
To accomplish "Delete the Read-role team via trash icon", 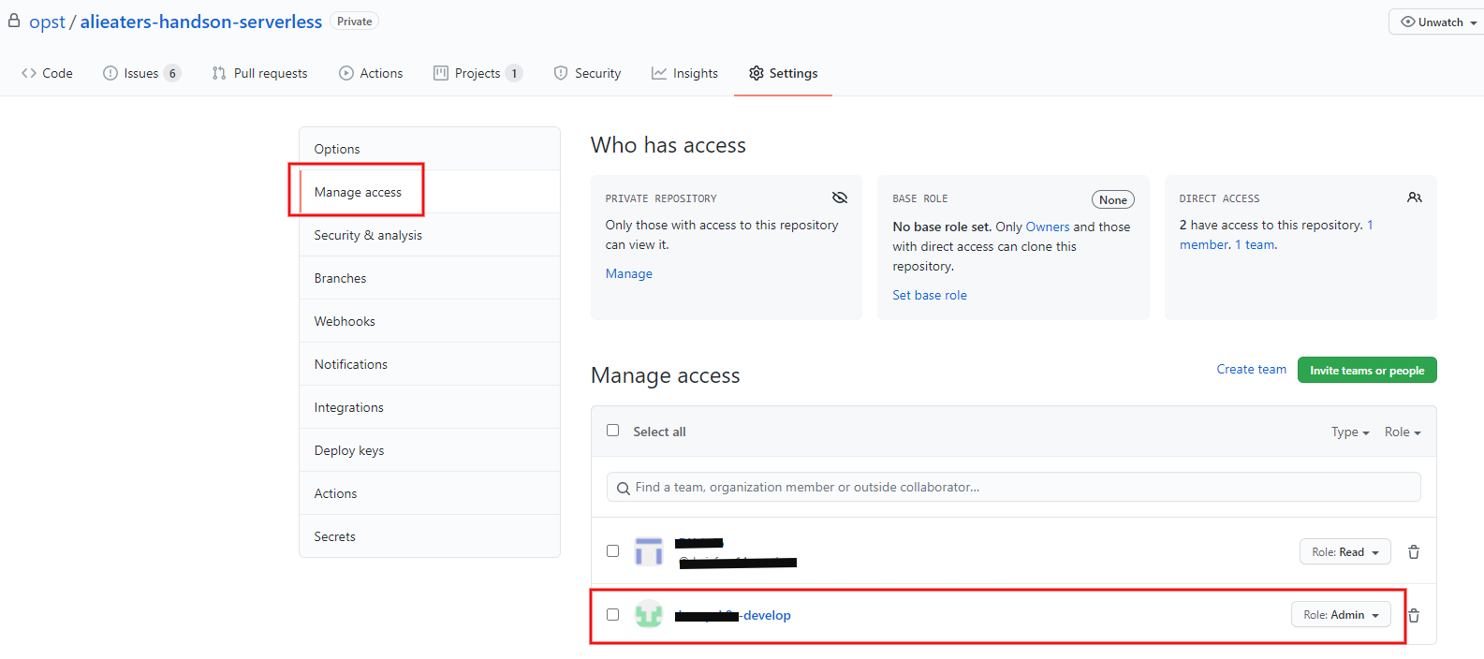I will click(1414, 552).
